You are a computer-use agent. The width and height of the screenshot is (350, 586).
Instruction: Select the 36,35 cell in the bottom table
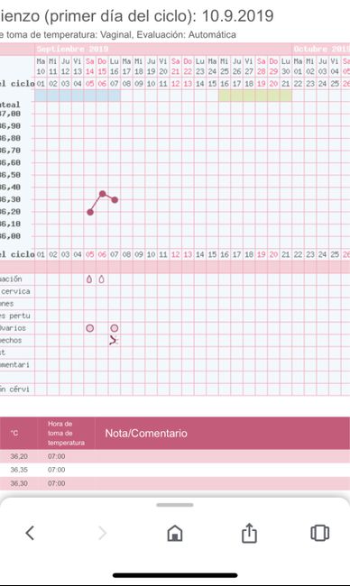pyautogui.click(x=19, y=470)
